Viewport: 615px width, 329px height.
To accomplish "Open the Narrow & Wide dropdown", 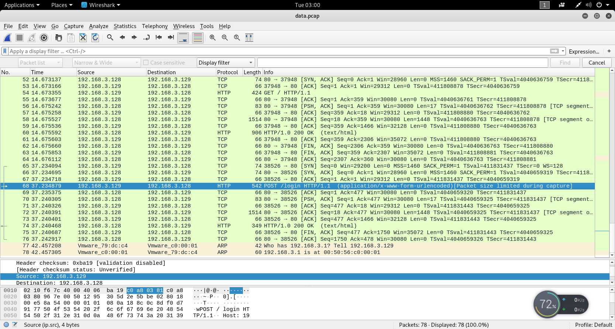I will 106,63.
